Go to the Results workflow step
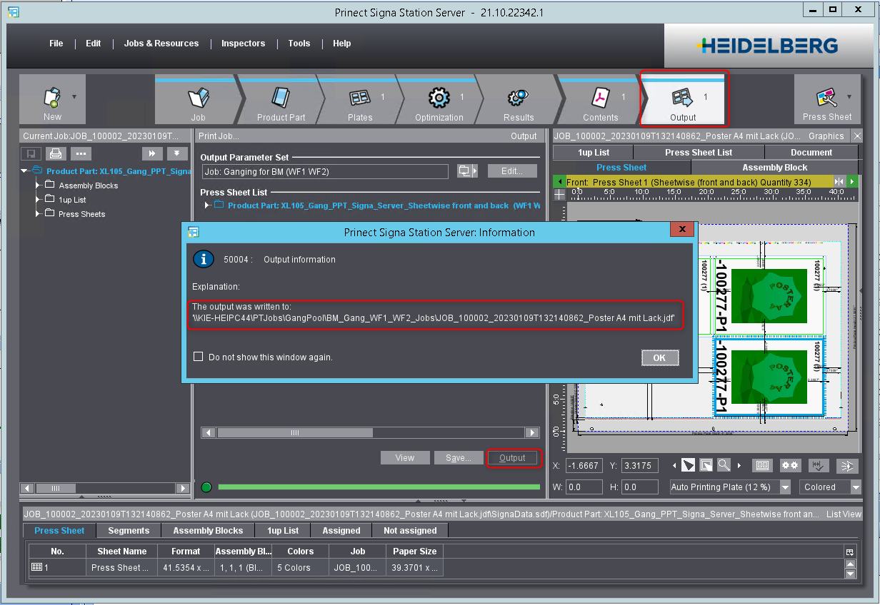The image size is (880, 605). coord(518,99)
